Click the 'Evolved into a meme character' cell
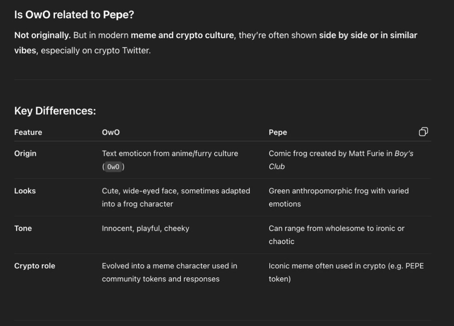454x326 pixels. [170, 272]
